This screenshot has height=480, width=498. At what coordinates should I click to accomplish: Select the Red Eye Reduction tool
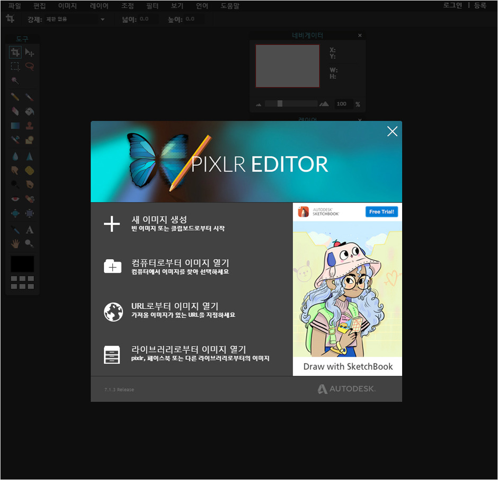[x=15, y=199]
